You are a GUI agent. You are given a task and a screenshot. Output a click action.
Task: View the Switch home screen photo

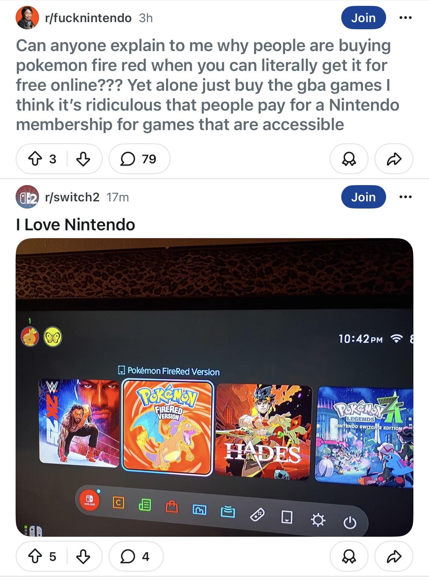click(214, 387)
